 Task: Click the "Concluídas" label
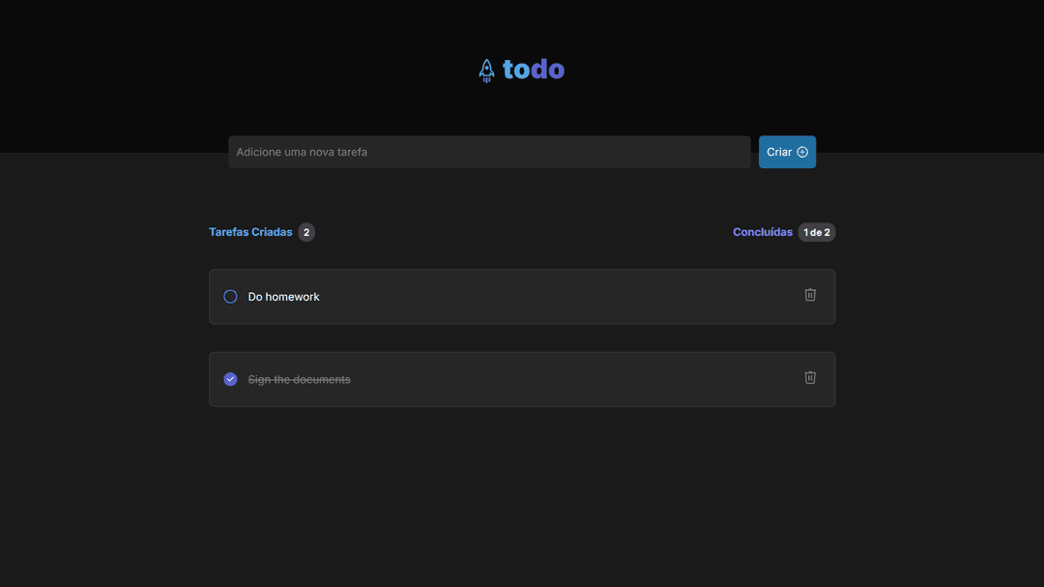(x=763, y=231)
